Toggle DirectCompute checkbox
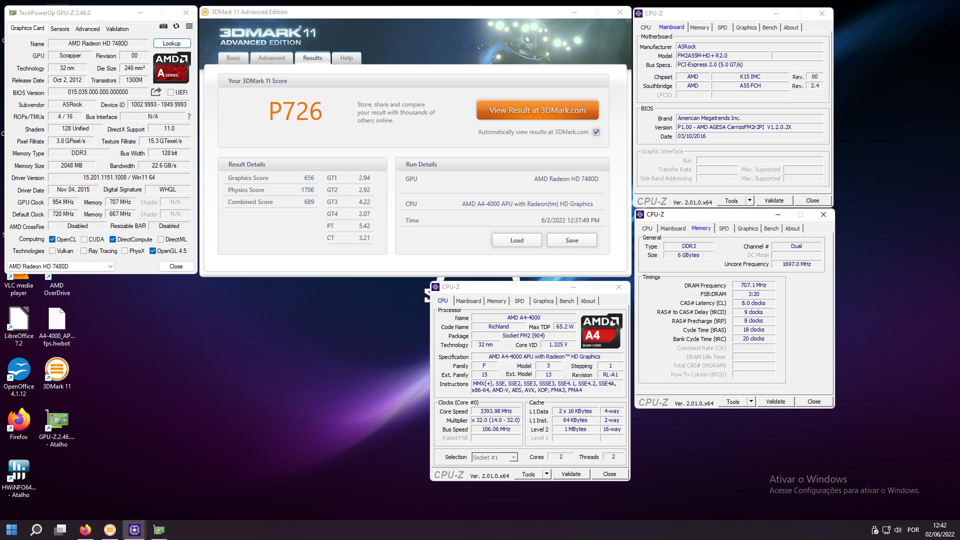 click(113, 239)
